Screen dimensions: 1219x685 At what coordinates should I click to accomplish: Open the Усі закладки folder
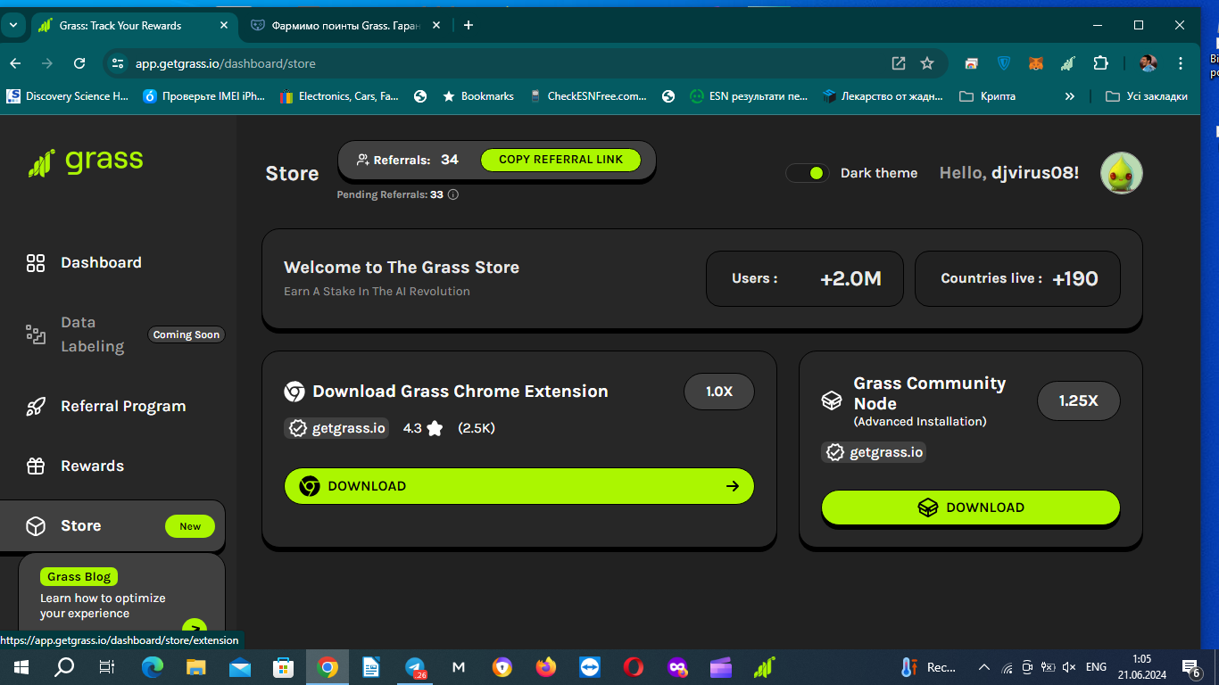point(1147,96)
